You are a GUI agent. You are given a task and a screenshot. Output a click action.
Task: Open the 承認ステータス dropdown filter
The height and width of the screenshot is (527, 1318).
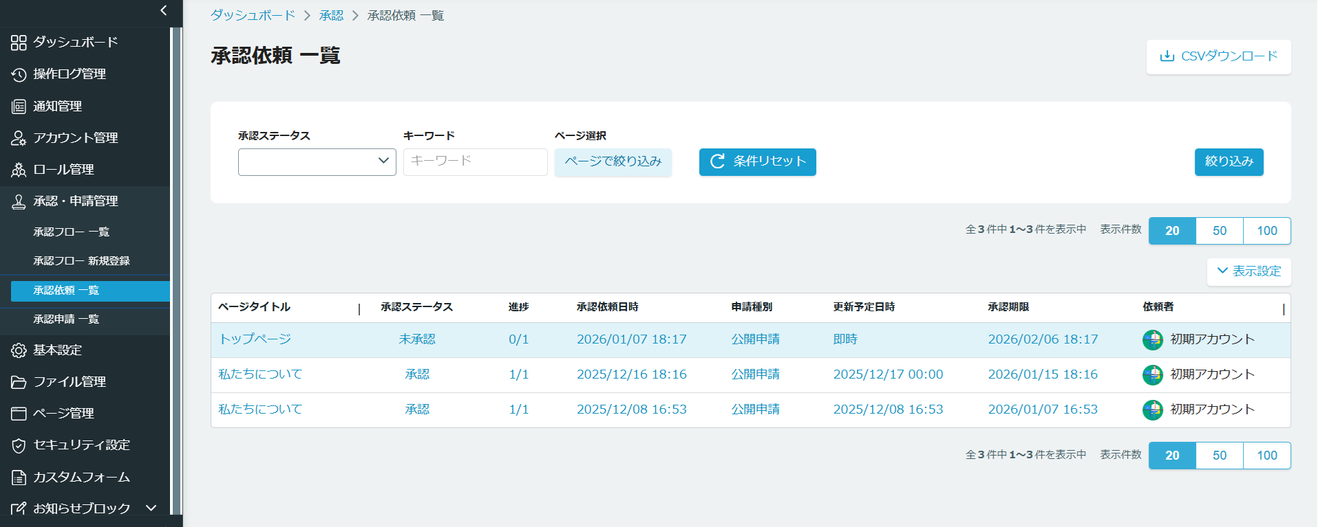(x=317, y=162)
